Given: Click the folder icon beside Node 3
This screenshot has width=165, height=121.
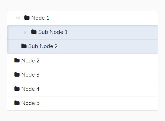Looking at the screenshot, I should (x=17, y=74).
